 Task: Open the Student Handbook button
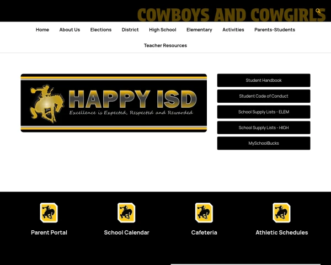click(264, 80)
